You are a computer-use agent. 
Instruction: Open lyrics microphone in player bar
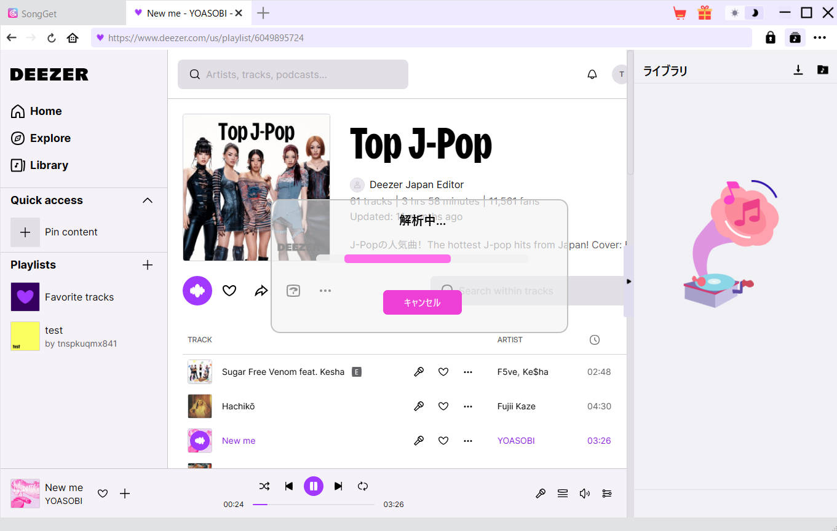[x=541, y=494]
